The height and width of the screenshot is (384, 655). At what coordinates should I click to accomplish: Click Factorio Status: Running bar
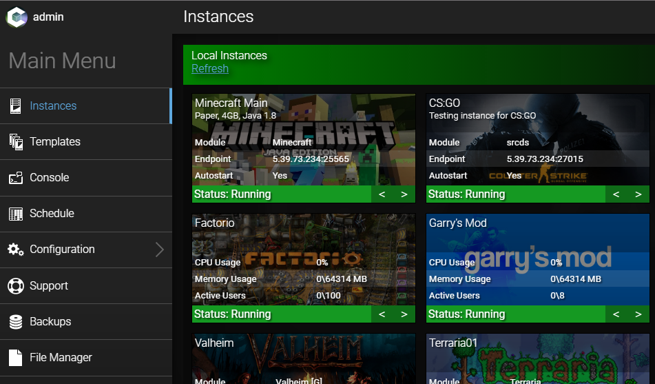tap(282, 314)
